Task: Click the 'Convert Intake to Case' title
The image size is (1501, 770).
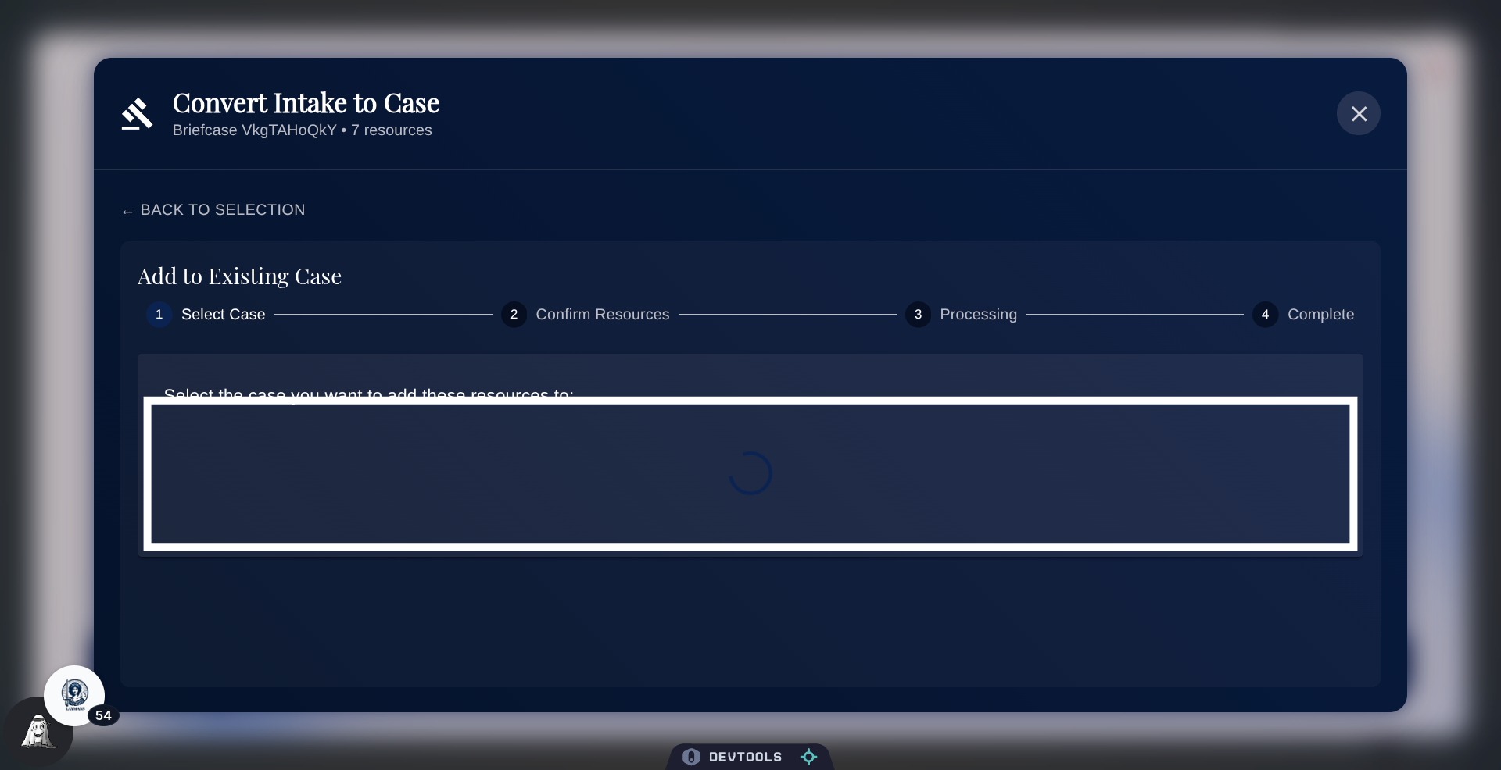Action: [306, 103]
